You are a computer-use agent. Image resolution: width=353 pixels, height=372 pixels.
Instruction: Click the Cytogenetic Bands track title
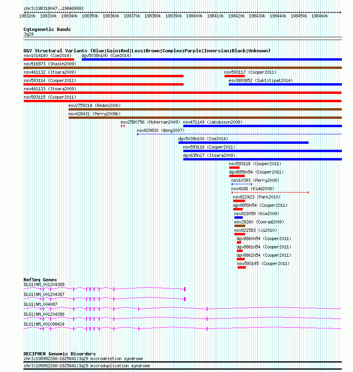(47, 29)
